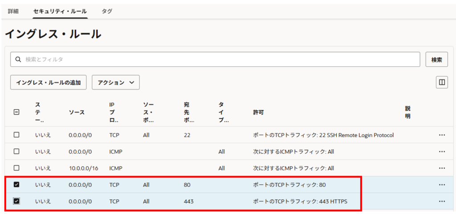Screen dimensions: 456x214
Task: Click the ソース column header
Action: (x=77, y=112)
